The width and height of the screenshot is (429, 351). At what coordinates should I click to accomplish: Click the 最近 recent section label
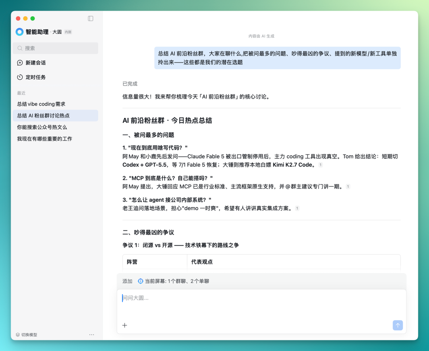click(21, 93)
